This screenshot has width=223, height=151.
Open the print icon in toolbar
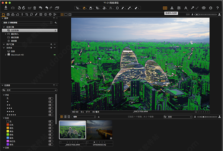[203, 7]
